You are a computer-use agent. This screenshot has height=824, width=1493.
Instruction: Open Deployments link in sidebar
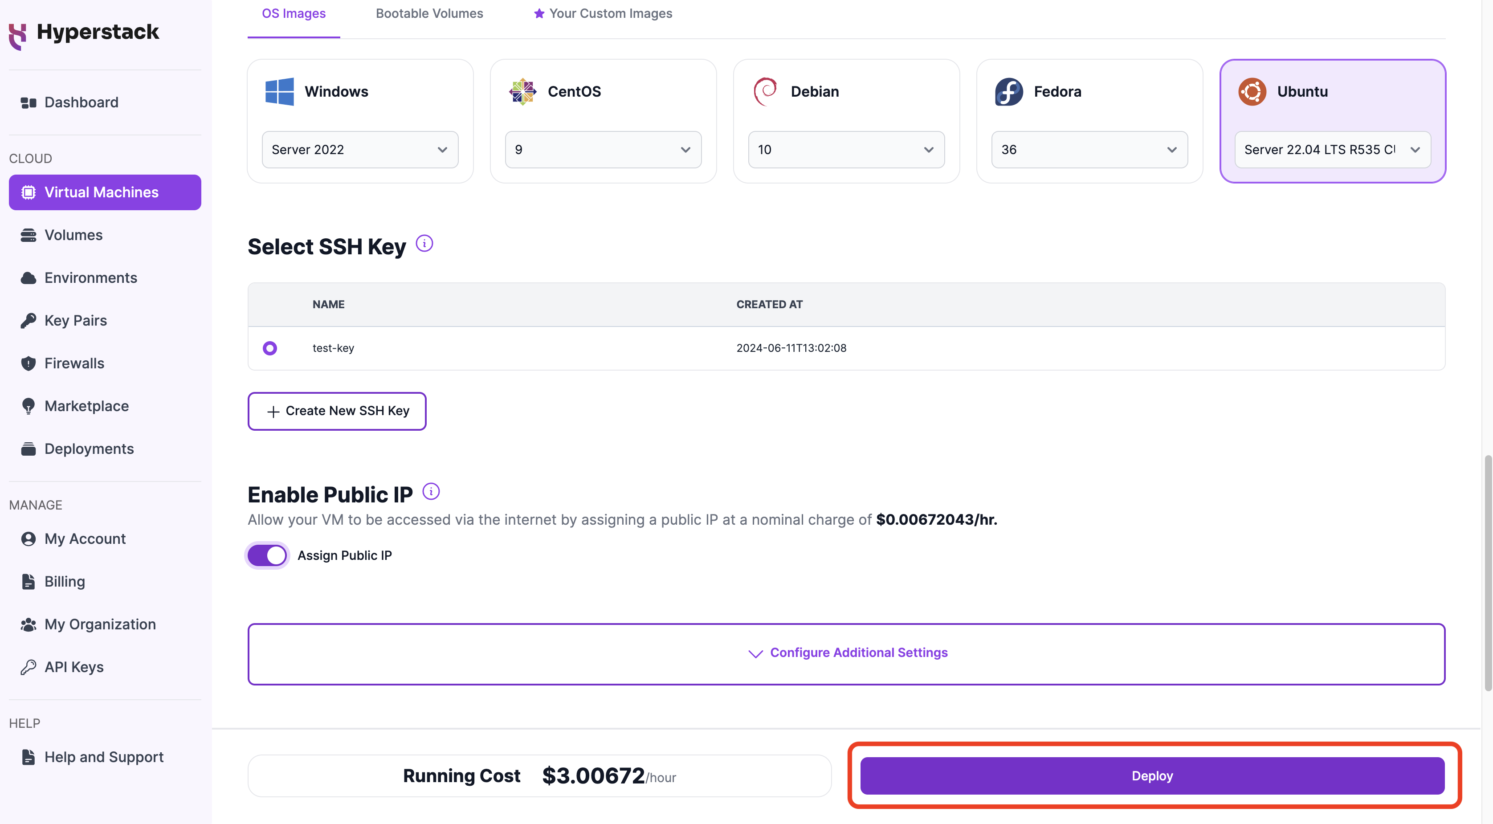(x=105, y=449)
